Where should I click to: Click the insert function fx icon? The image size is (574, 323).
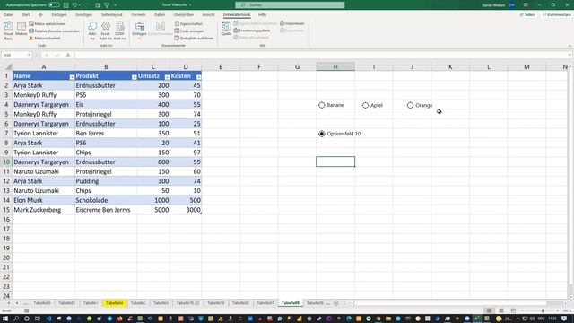click(68, 55)
